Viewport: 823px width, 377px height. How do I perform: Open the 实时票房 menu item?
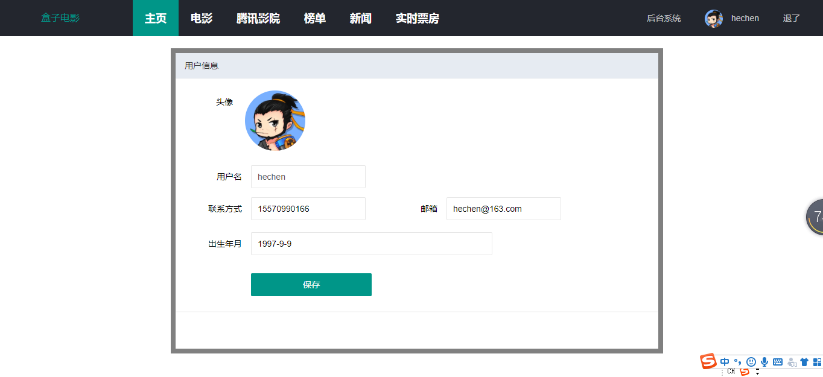click(418, 18)
